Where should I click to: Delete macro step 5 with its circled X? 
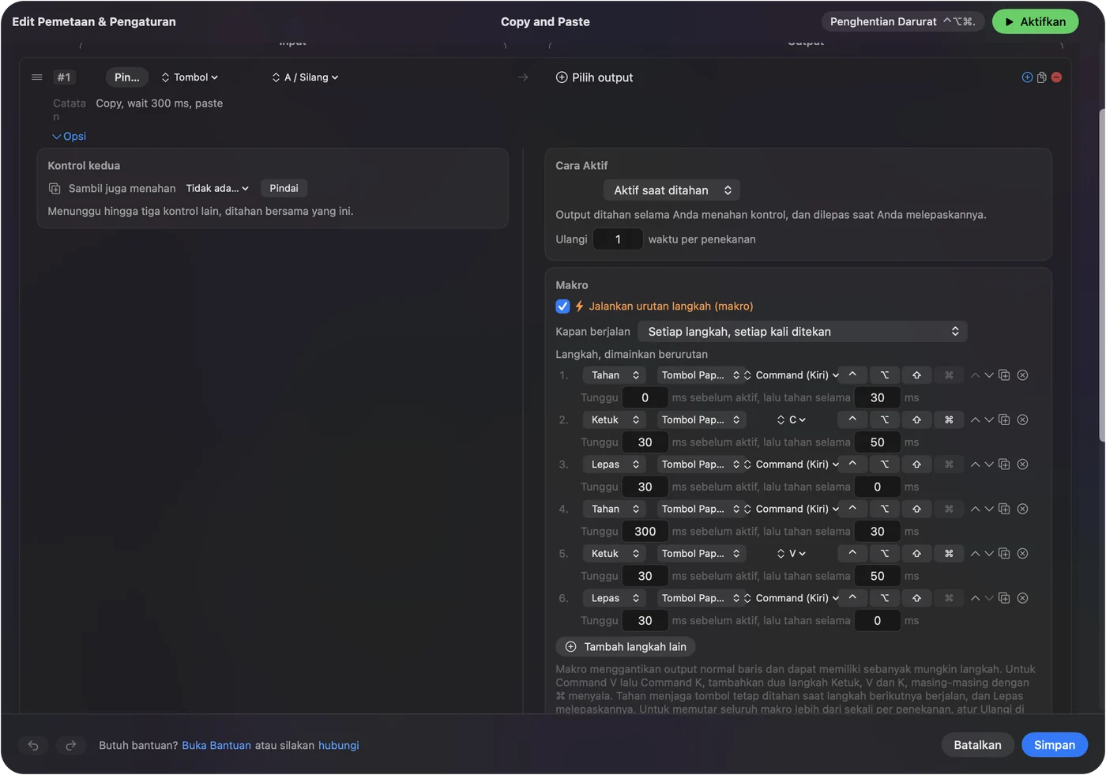tap(1022, 554)
